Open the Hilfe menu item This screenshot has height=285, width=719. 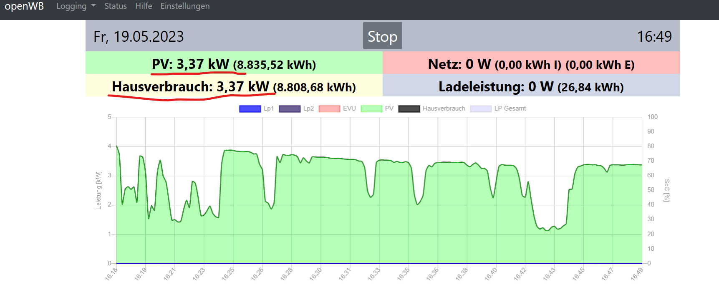point(144,6)
